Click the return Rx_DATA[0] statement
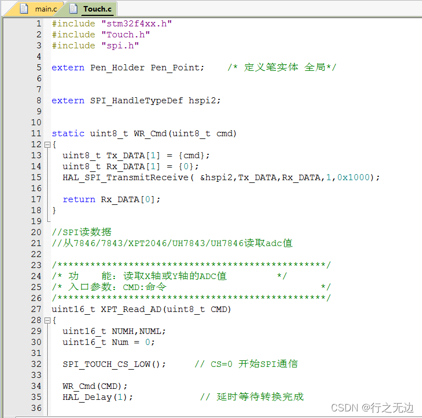Screen dimensions: 422x418 (111, 199)
